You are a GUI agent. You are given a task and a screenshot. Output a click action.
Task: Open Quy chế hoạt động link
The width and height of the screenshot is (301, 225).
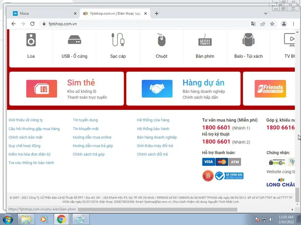pyautogui.click(x=24, y=146)
